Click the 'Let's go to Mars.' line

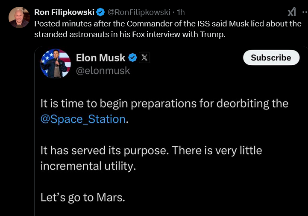point(83,197)
